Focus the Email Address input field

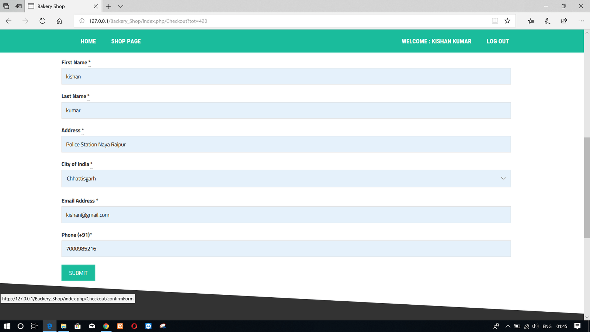pyautogui.click(x=286, y=215)
